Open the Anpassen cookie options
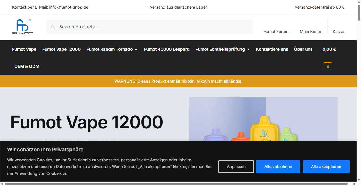 click(236, 166)
